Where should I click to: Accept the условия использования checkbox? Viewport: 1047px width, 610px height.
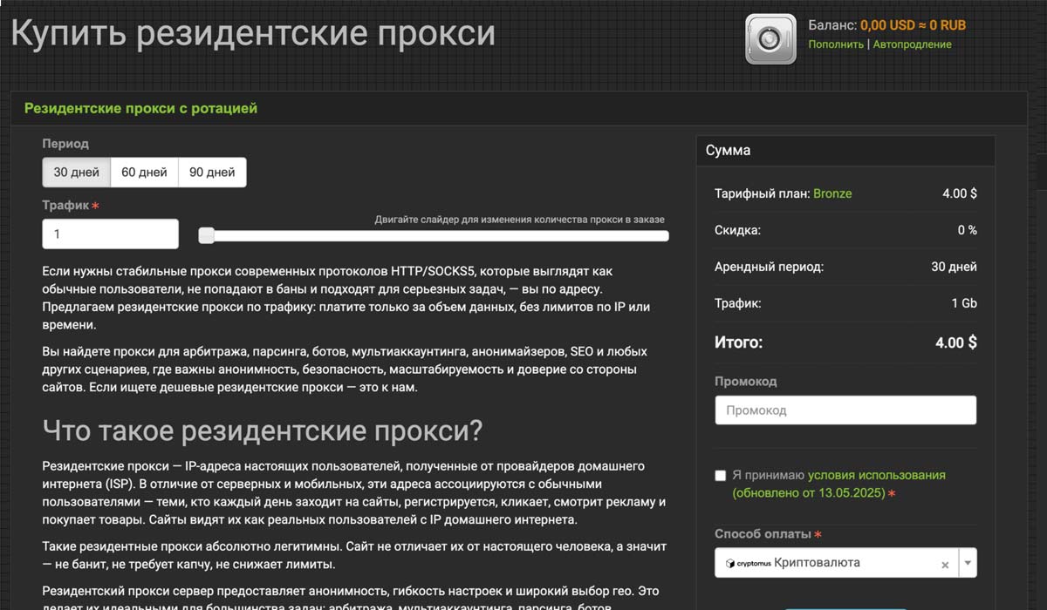click(x=720, y=476)
